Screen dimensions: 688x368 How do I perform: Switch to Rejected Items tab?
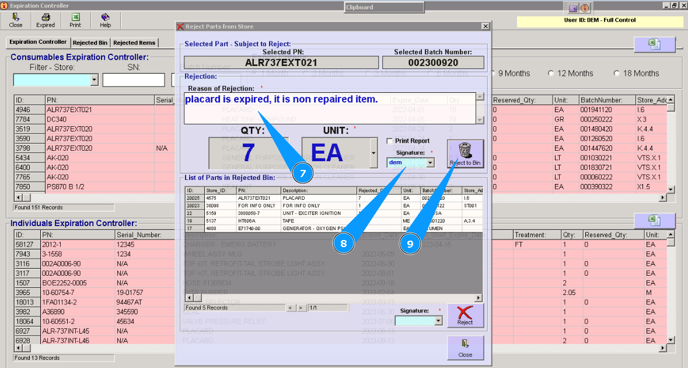pos(134,43)
